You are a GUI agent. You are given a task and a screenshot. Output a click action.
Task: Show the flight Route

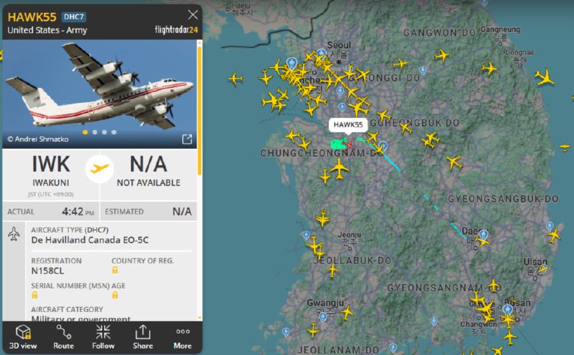pyautogui.click(x=64, y=337)
